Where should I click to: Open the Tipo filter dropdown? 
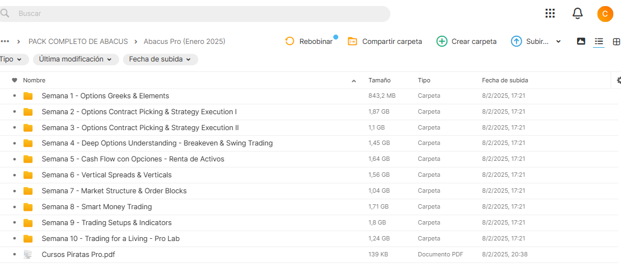(13, 59)
